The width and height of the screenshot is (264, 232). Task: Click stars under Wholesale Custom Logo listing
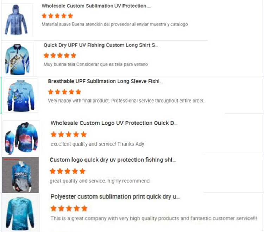click(x=68, y=134)
